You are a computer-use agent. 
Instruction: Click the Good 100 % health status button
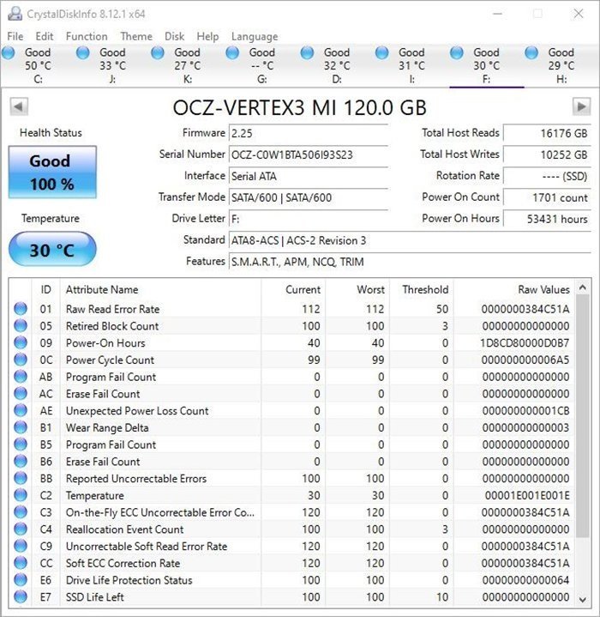(52, 172)
